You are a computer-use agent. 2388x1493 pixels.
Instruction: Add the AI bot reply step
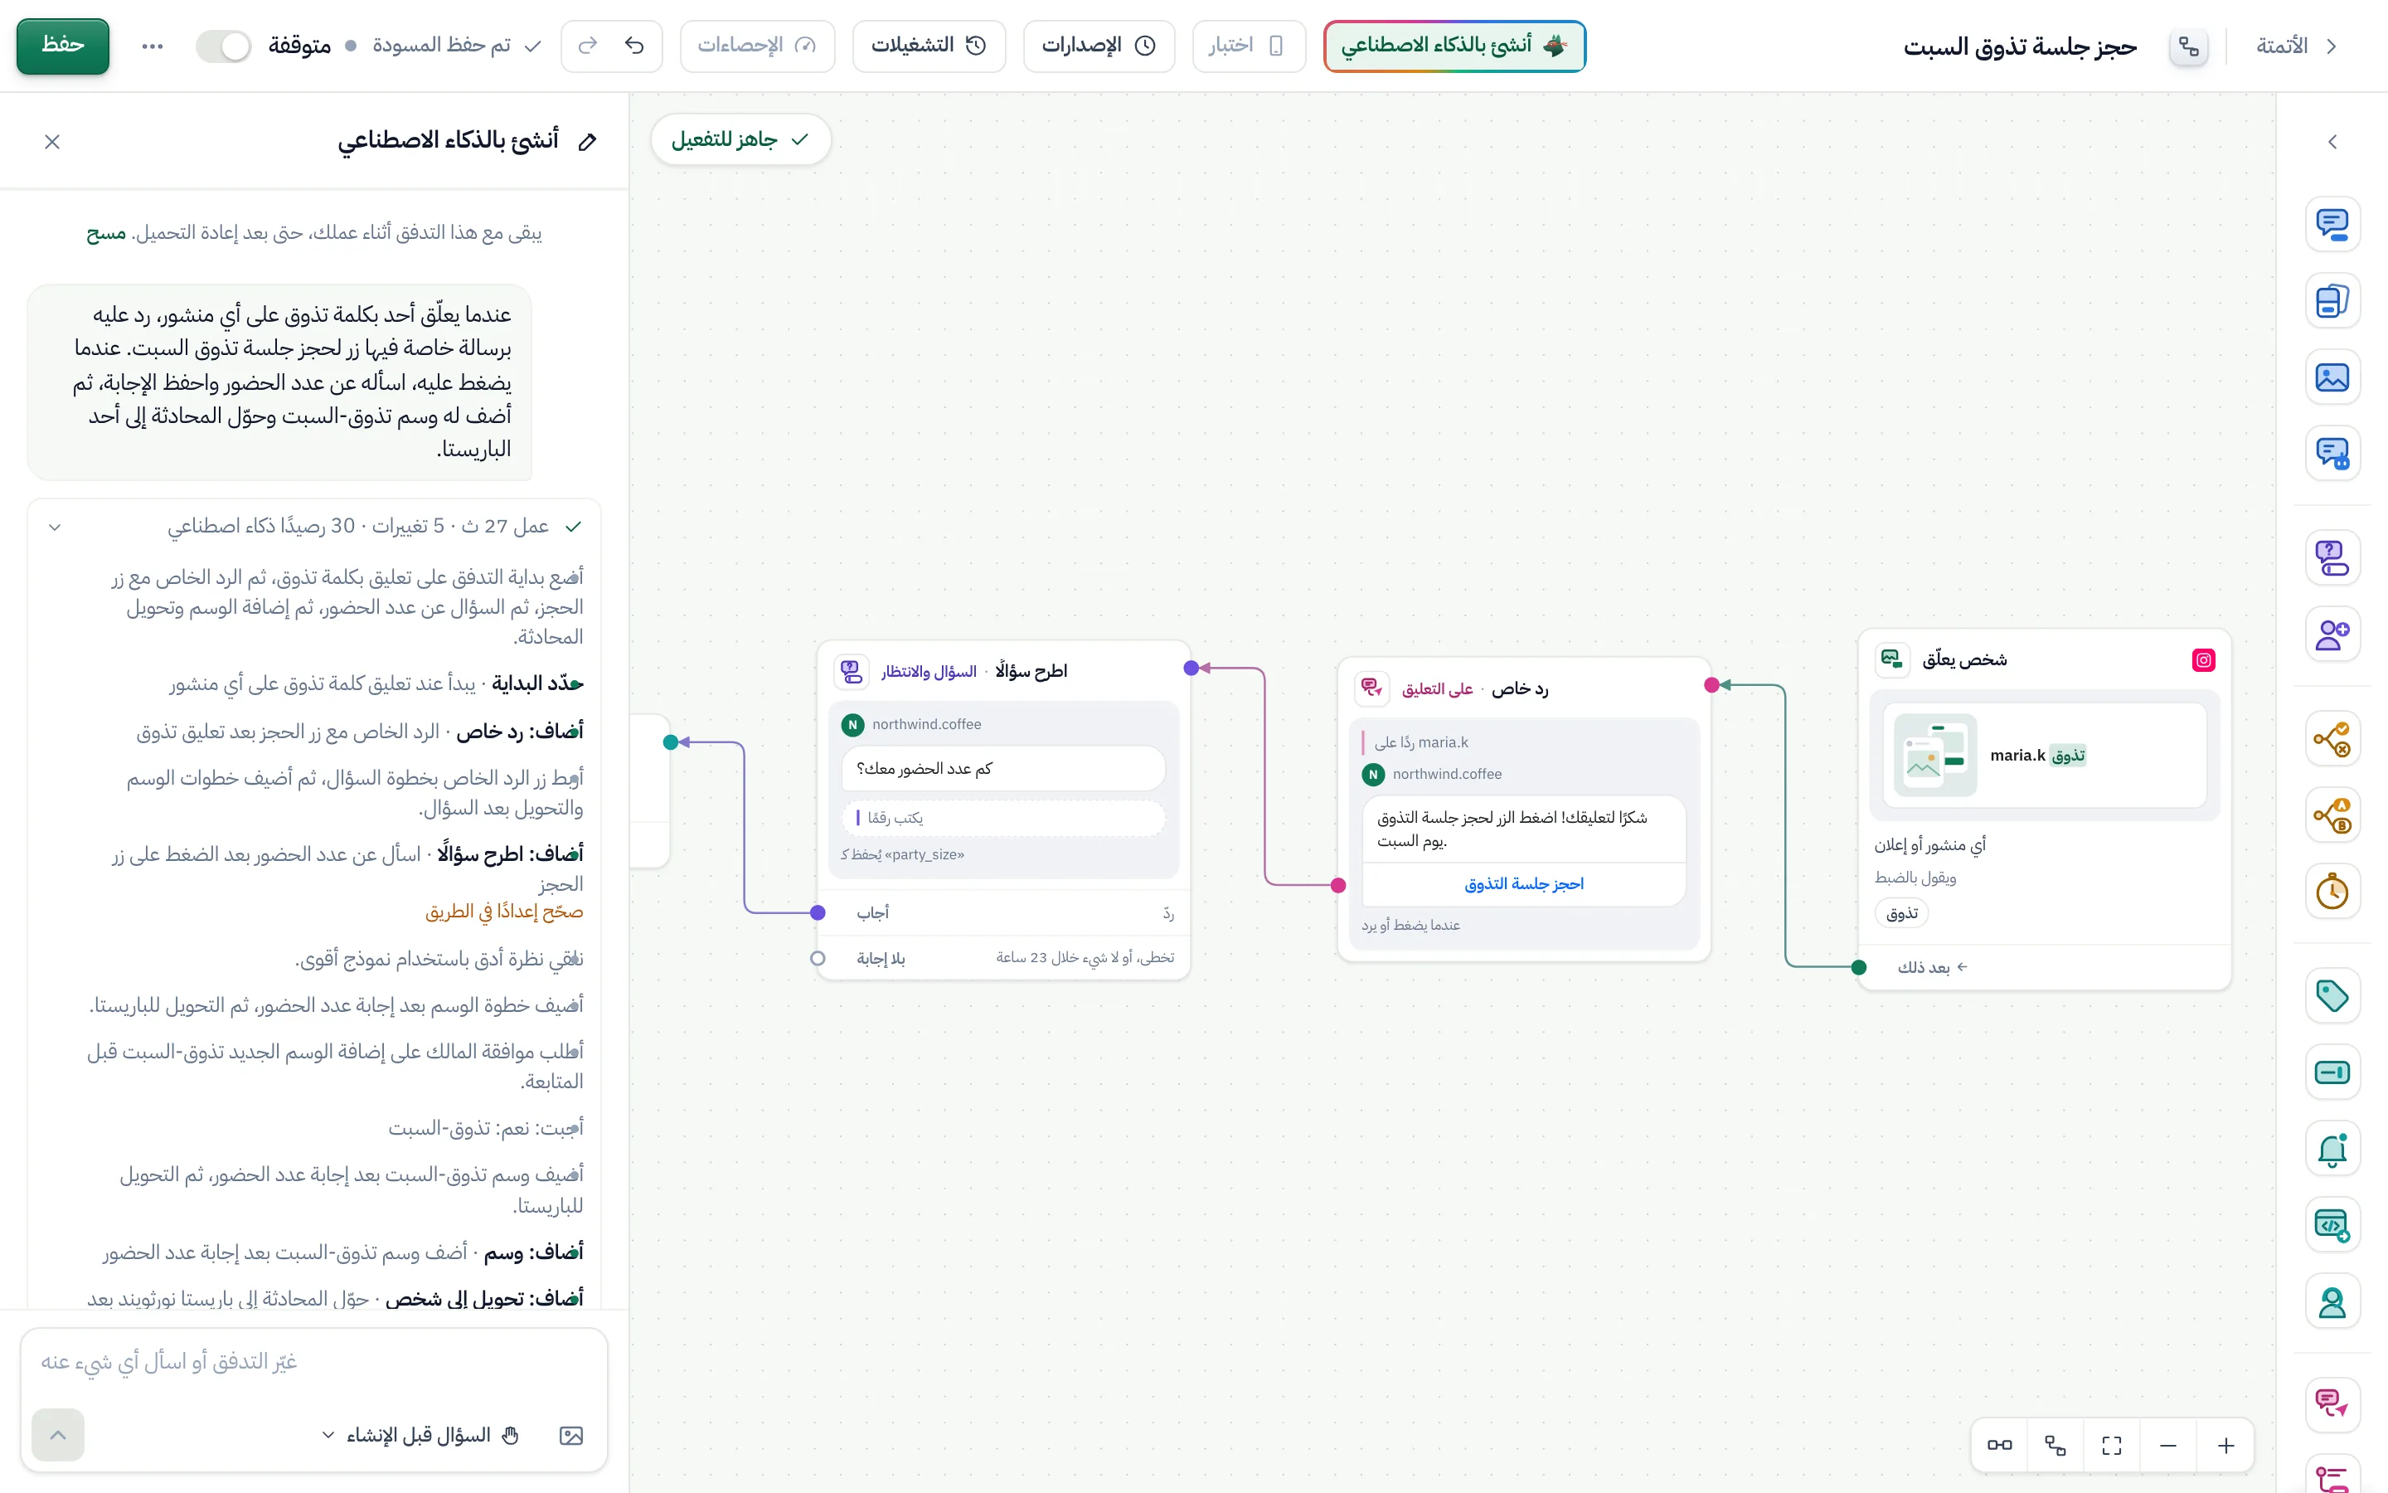(x=2332, y=453)
